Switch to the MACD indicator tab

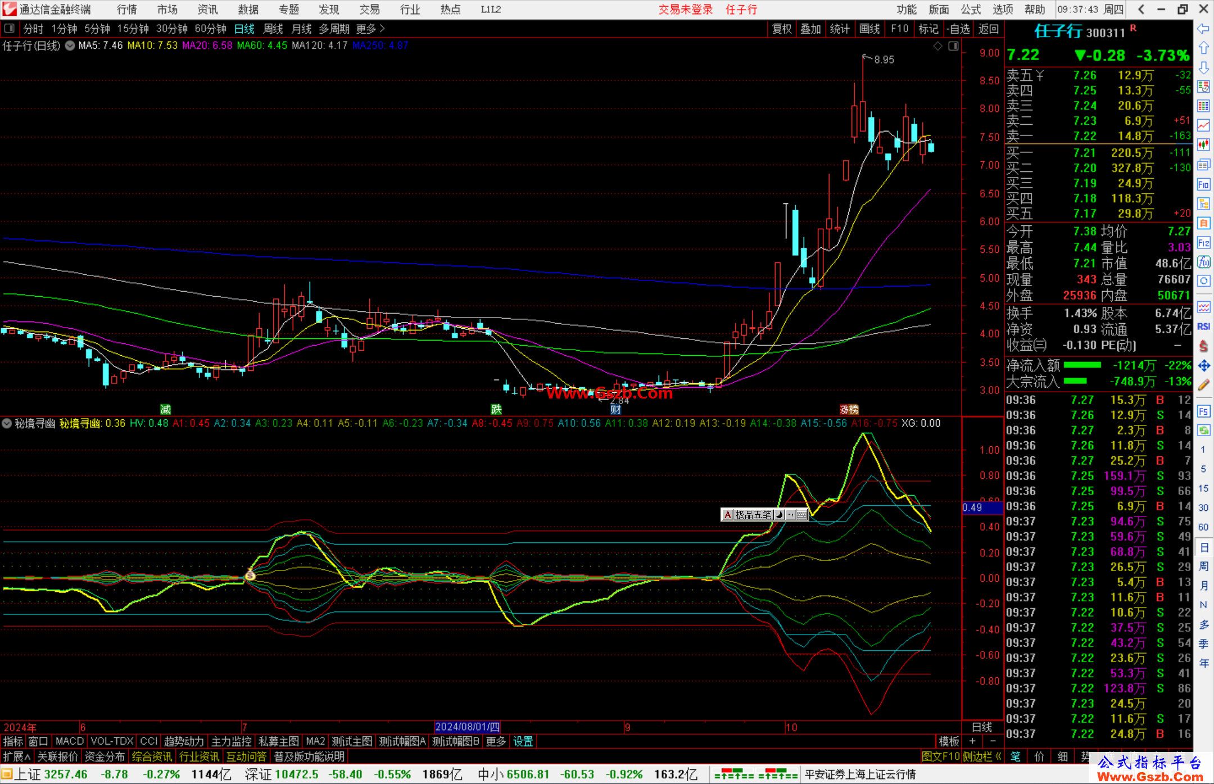pos(70,741)
